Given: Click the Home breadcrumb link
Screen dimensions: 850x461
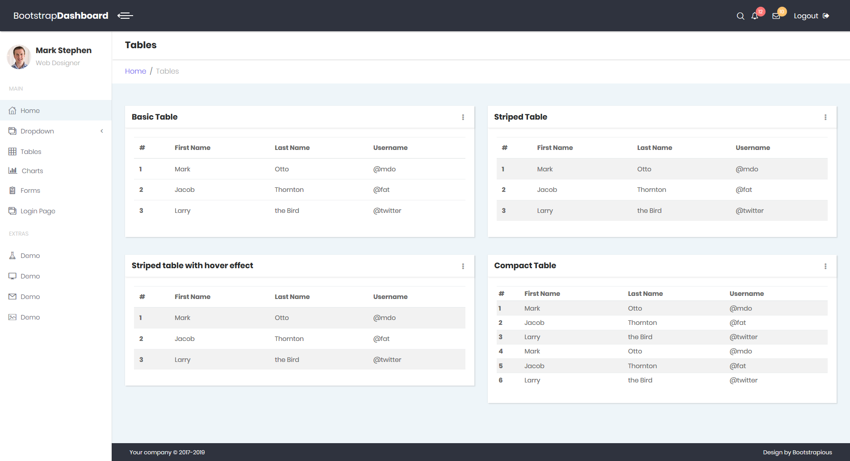Looking at the screenshot, I should [135, 71].
